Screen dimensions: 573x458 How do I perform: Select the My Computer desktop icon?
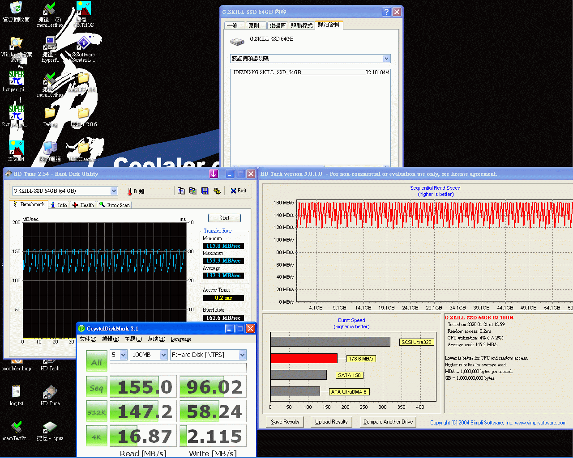pyautogui.click(x=50, y=151)
